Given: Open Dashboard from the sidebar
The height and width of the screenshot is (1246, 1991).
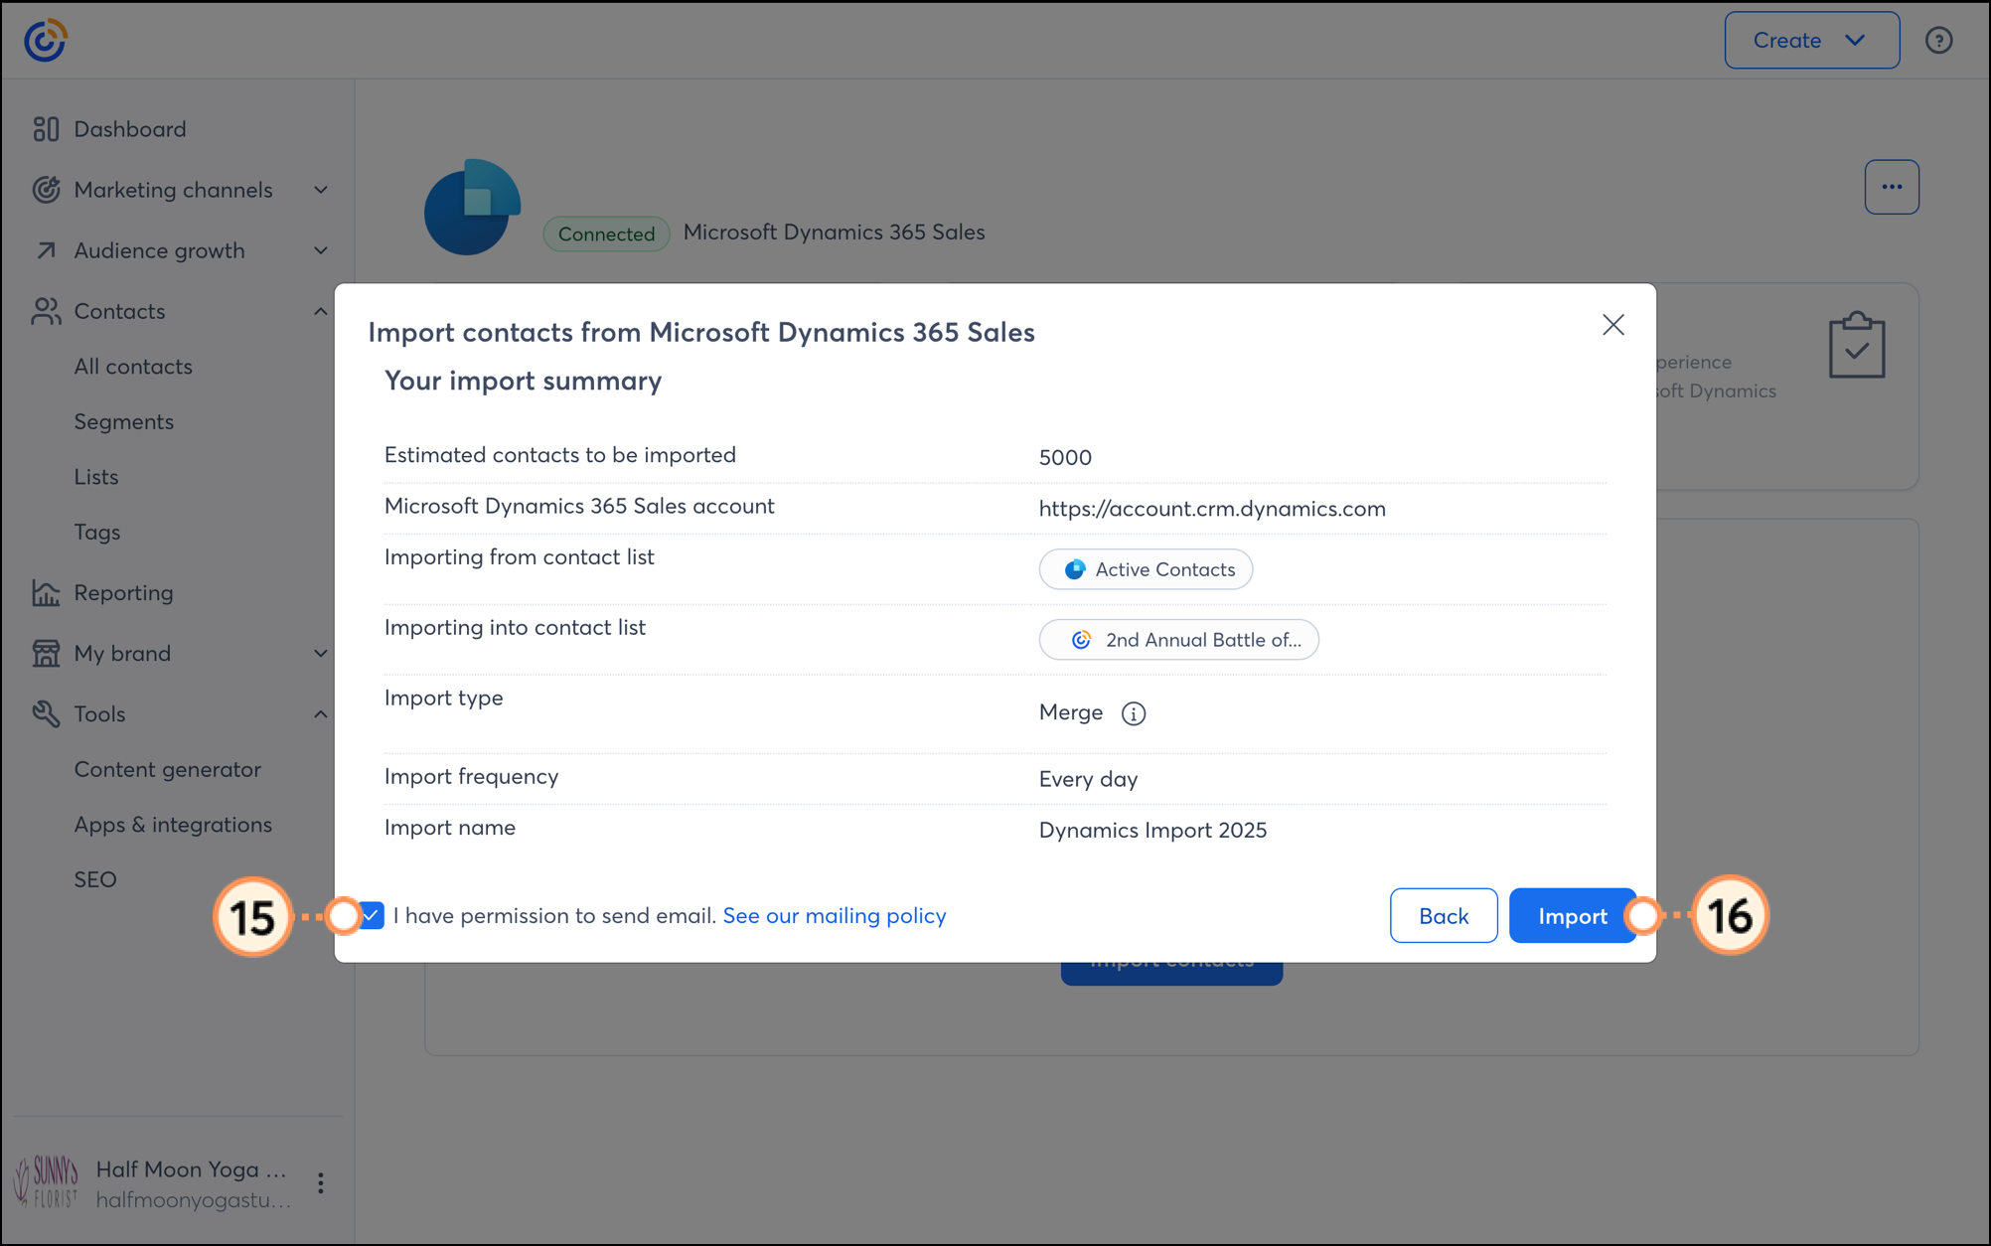Looking at the screenshot, I should point(129,129).
